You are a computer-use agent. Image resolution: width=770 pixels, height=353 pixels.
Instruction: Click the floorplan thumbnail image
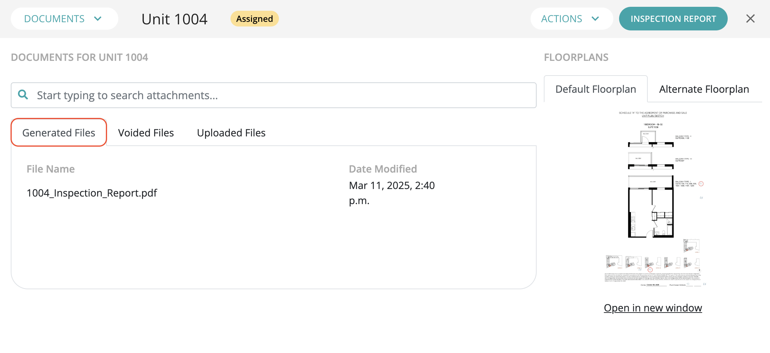click(653, 199)
